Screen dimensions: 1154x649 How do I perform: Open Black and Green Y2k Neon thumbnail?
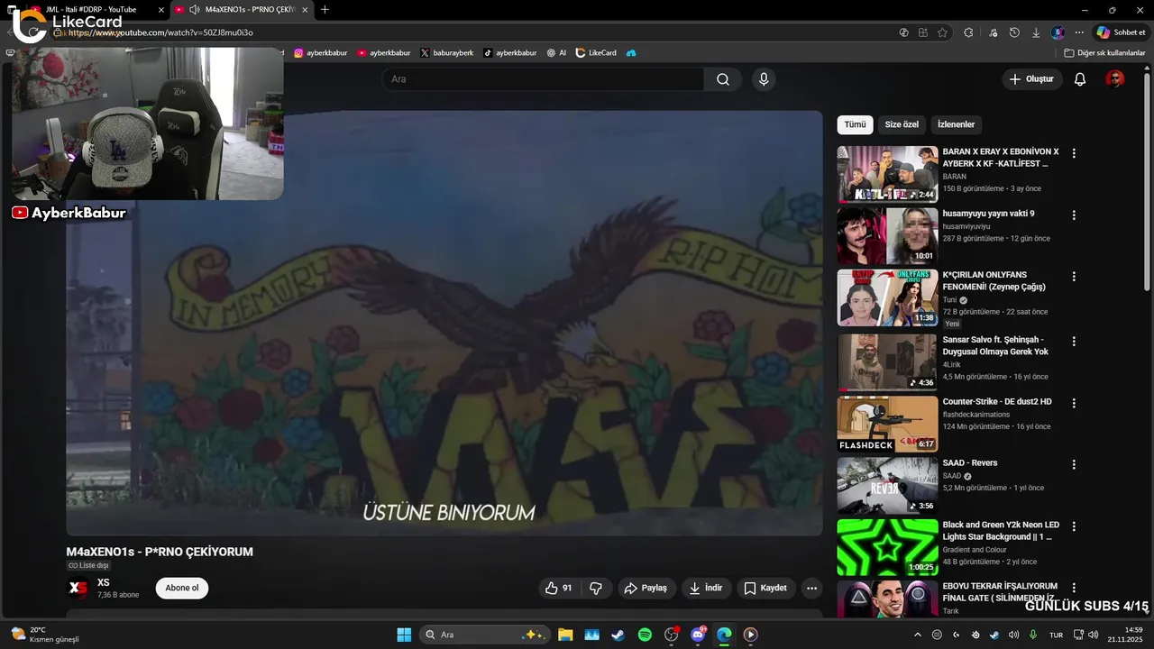887,547
